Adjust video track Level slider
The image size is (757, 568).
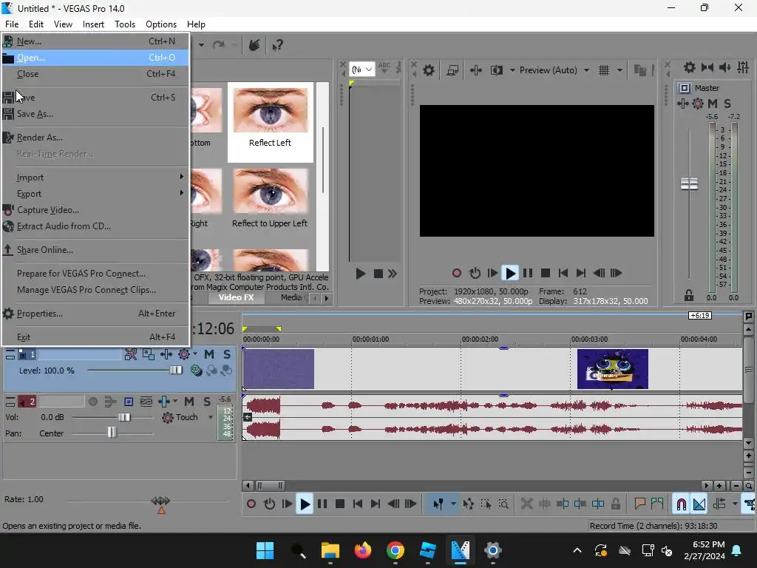point(176,371)
